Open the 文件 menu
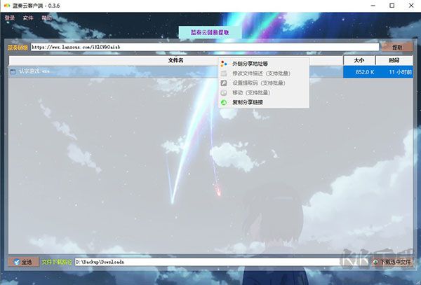 click(28, 18)
